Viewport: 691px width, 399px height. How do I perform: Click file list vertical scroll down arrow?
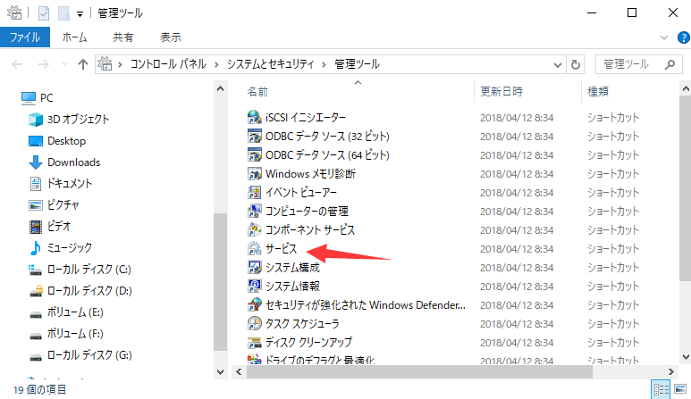(686, 357)
